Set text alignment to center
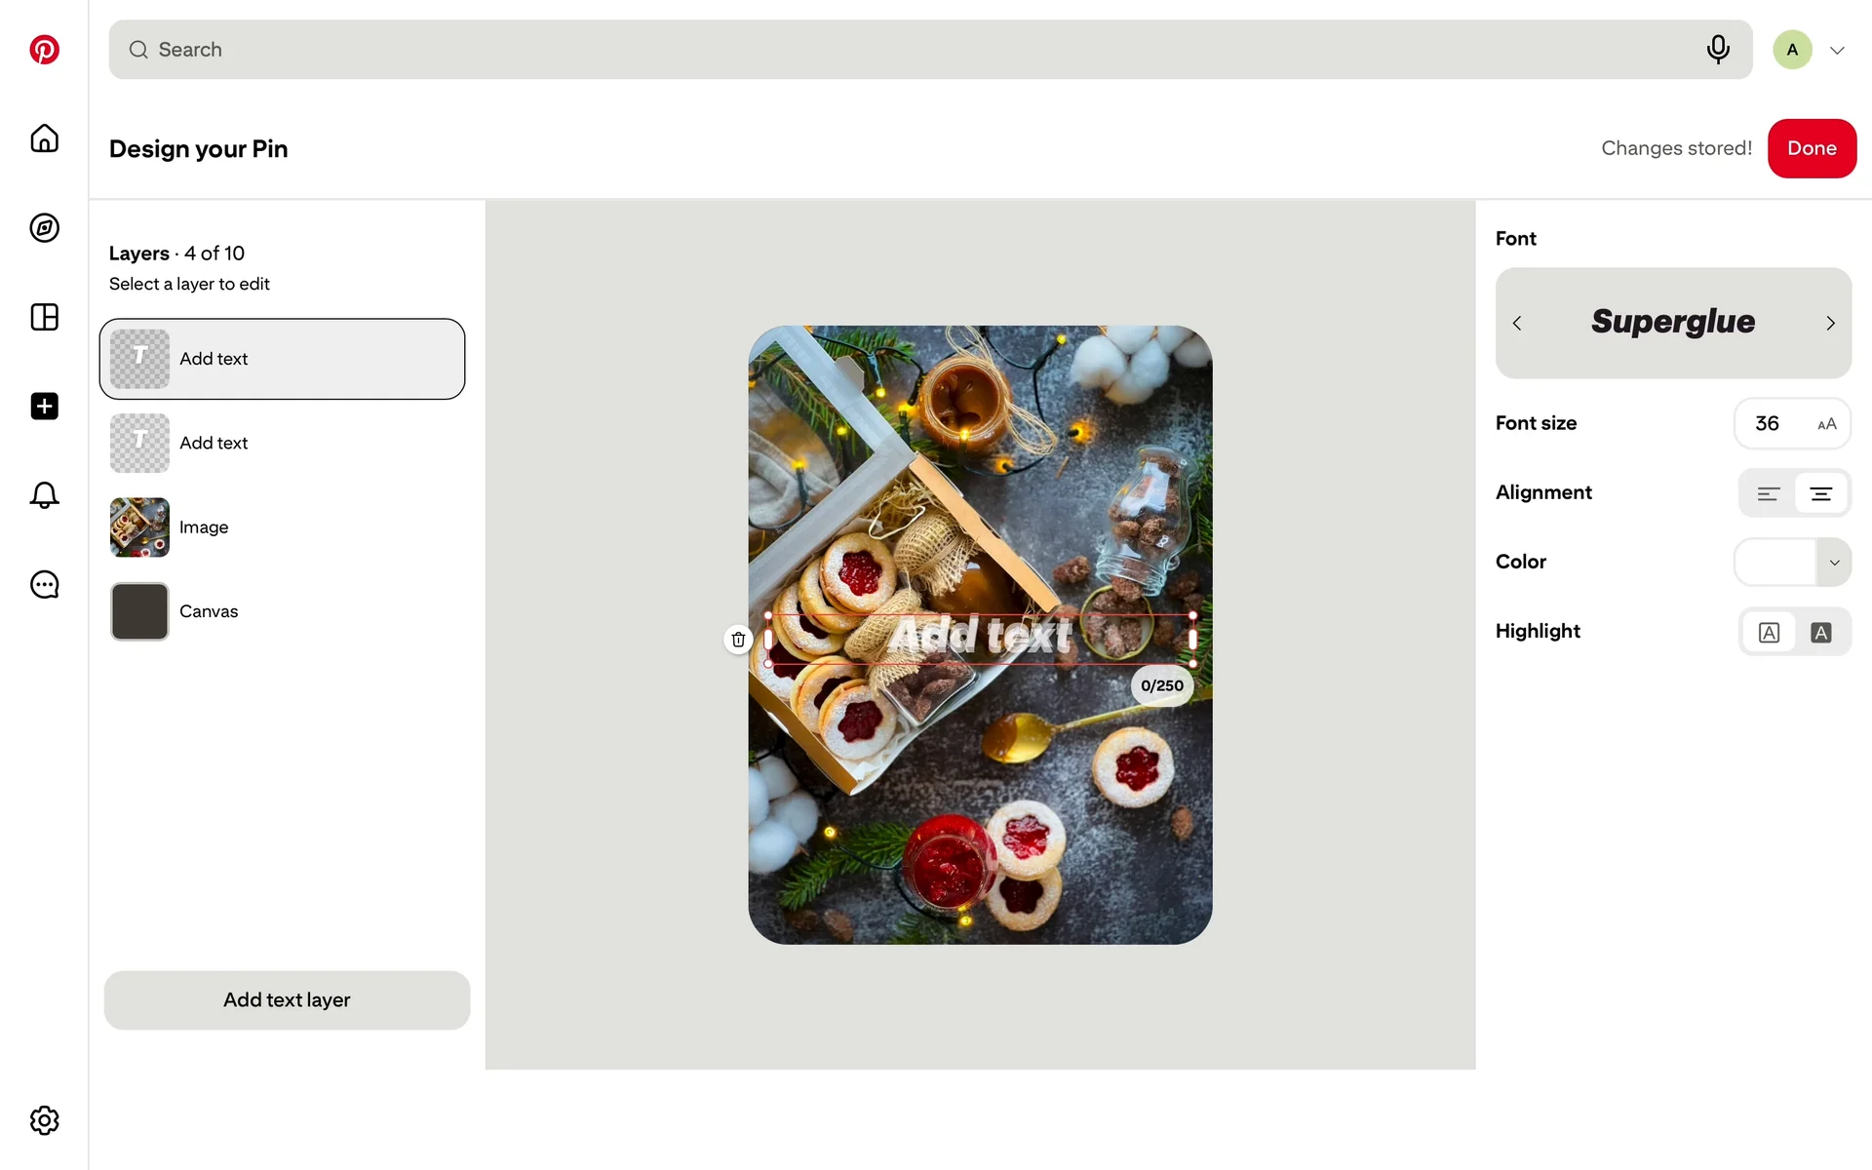Screen dimensions: 1872x1170 coord(1820,493)
